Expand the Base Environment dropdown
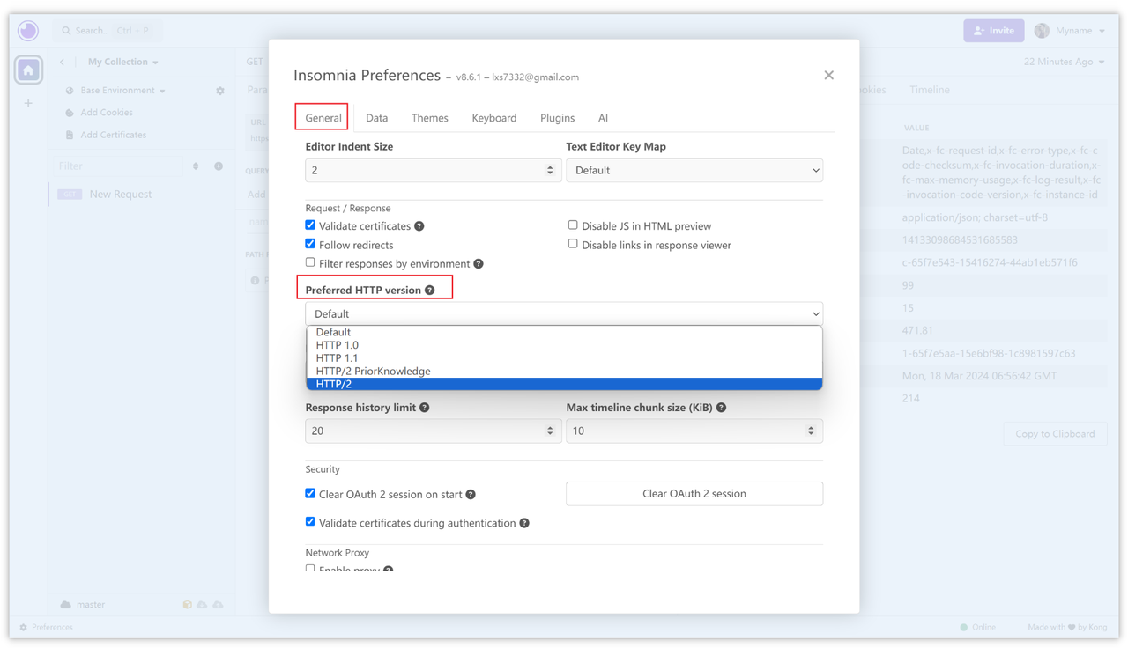Image resolution: width=1128 pixels, height=648 pixels. [x=122, y=91]
